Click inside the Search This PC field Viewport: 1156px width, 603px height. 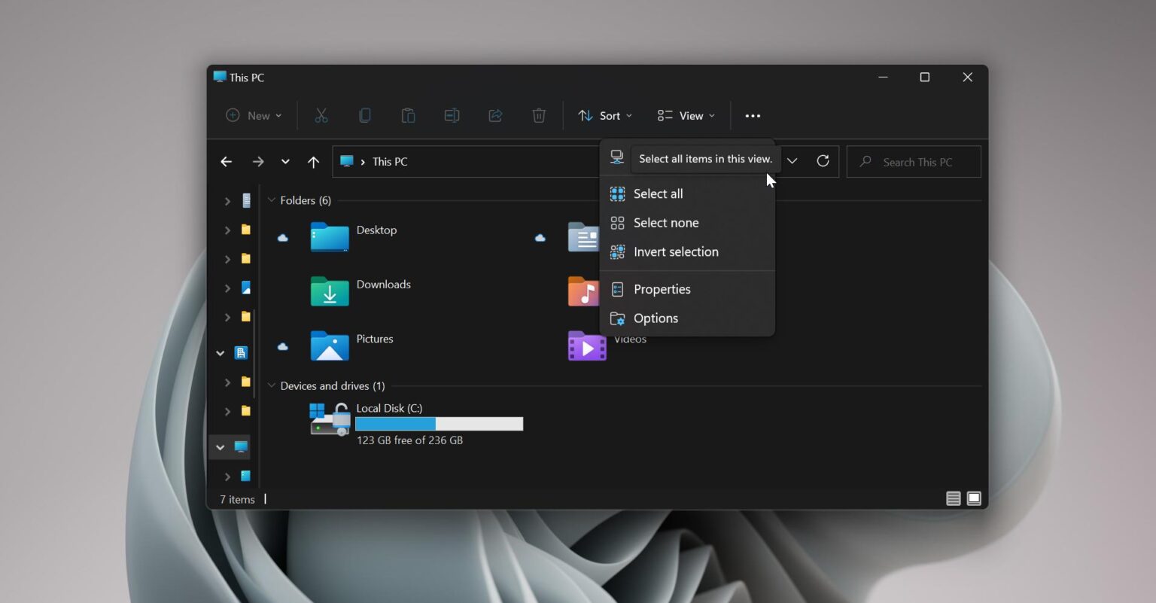point(914,161)
